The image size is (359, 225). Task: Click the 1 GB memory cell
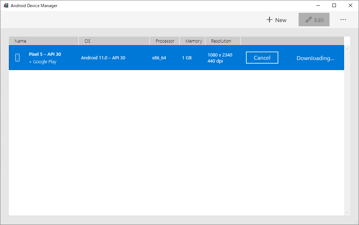click(187, 58)
